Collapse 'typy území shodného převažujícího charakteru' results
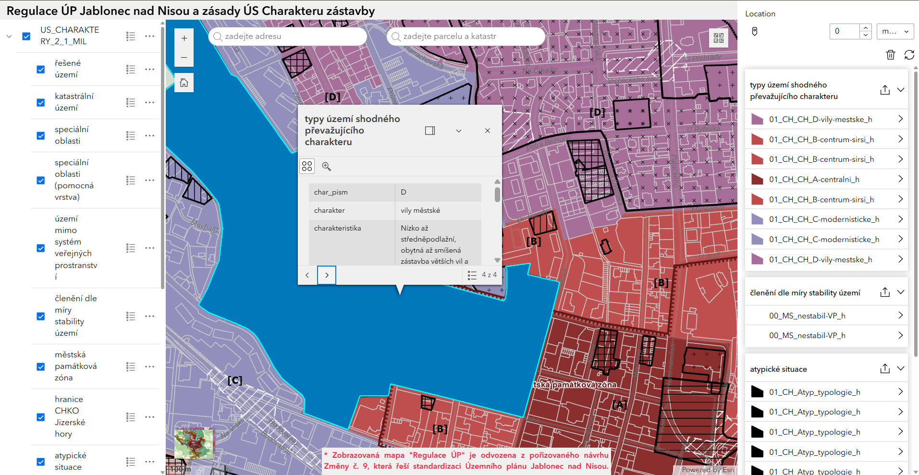Image resolution: width=919 pixels, height=475 pixels. [x=901, y=90]
